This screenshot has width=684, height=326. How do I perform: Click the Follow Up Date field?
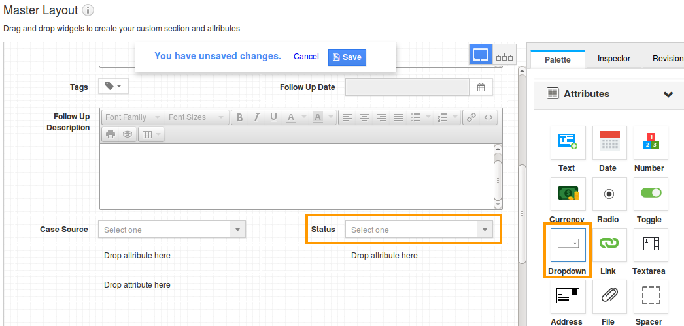point(407,87)
